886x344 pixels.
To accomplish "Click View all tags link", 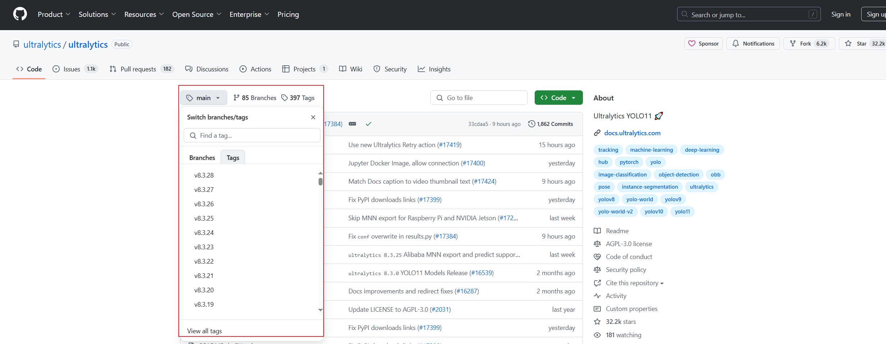I will click(x=204, y=331).
